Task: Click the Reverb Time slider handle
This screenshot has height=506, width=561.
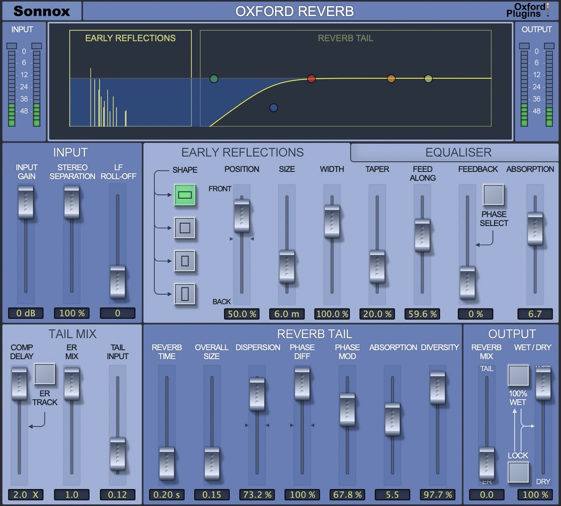Action: (x=167, y=463)
